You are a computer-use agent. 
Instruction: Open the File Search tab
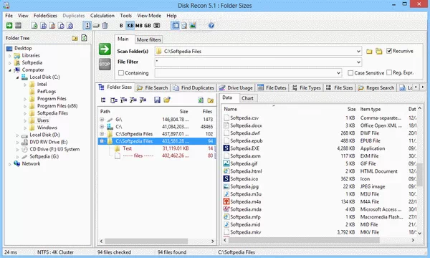pyautogui.click(x=153, y=87)
